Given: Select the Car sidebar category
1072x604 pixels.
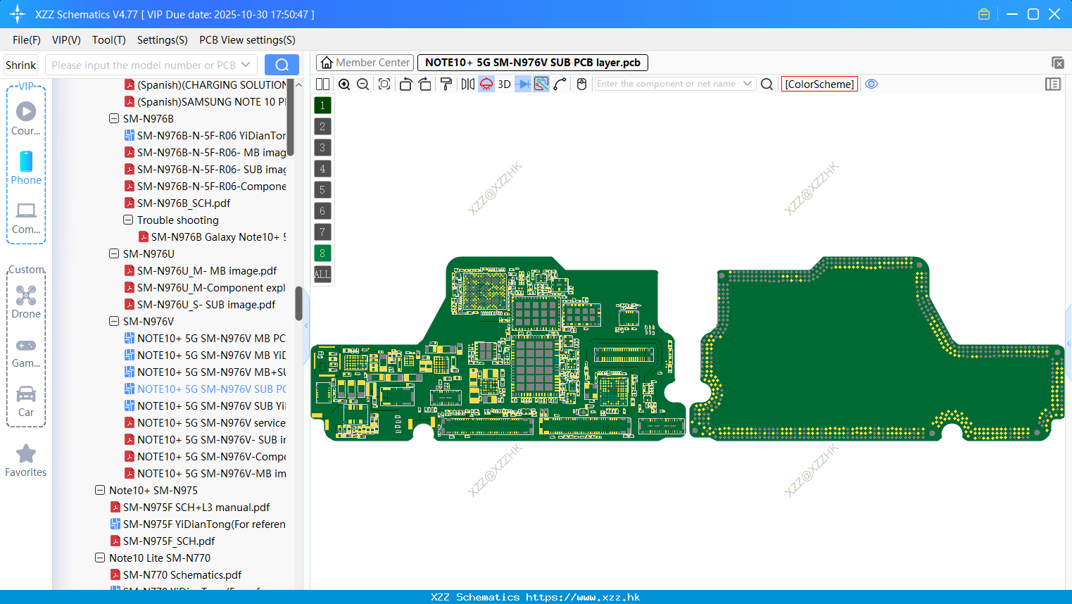Looking at the screenshot, I should pyautogui.click(x=26, y=401).
